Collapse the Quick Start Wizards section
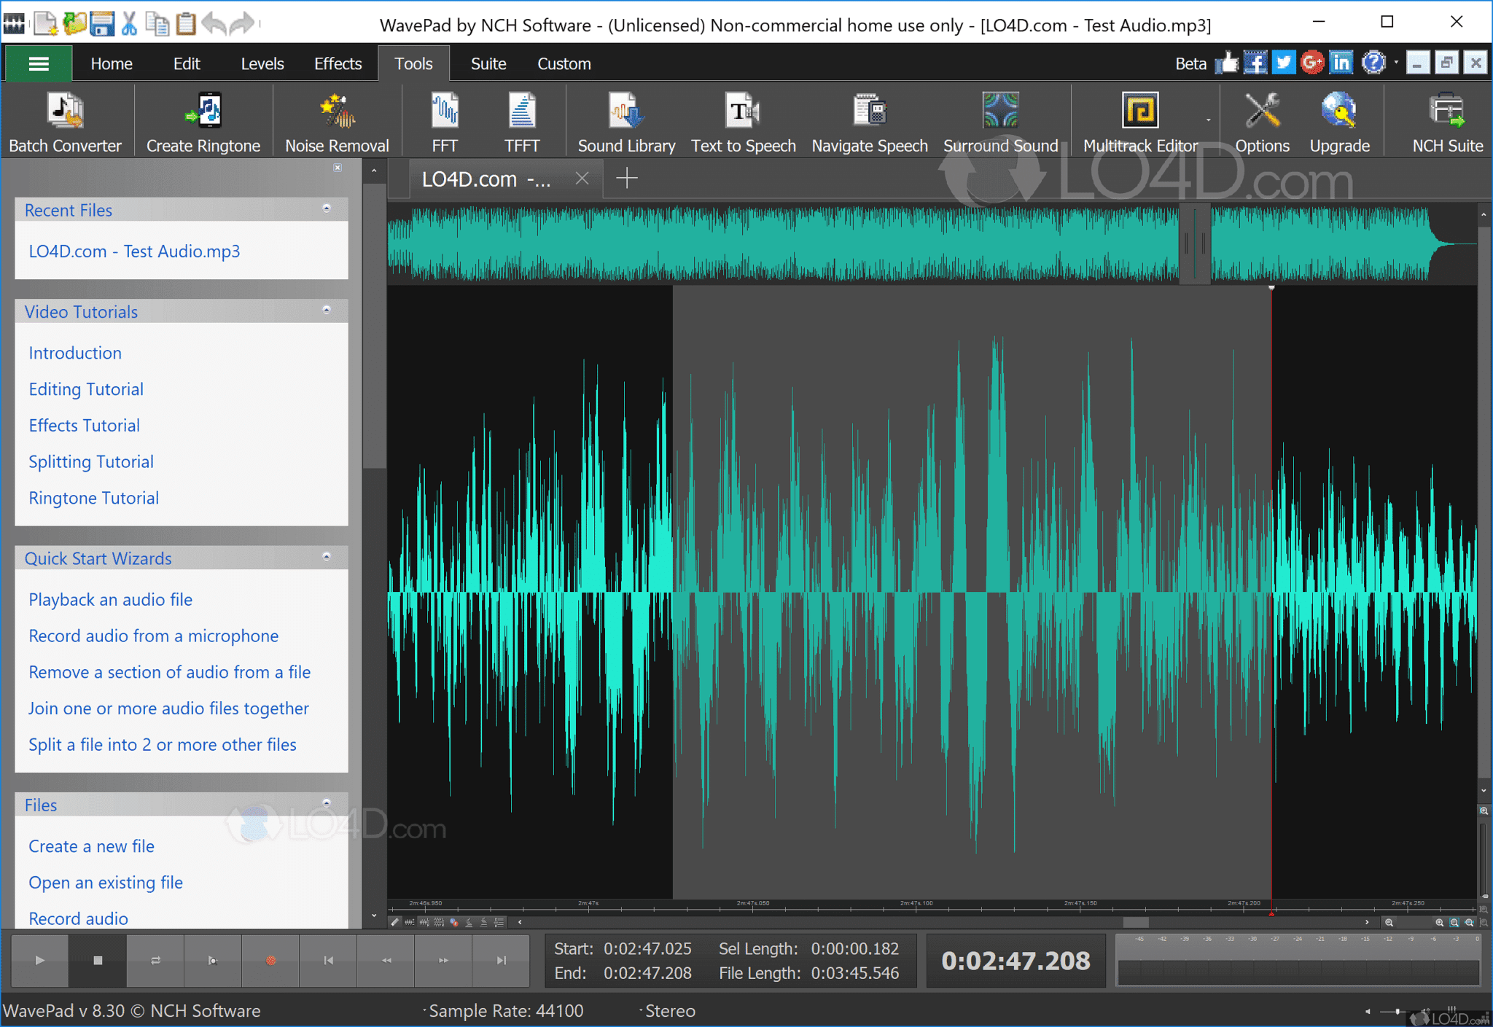 coord(327,556)
